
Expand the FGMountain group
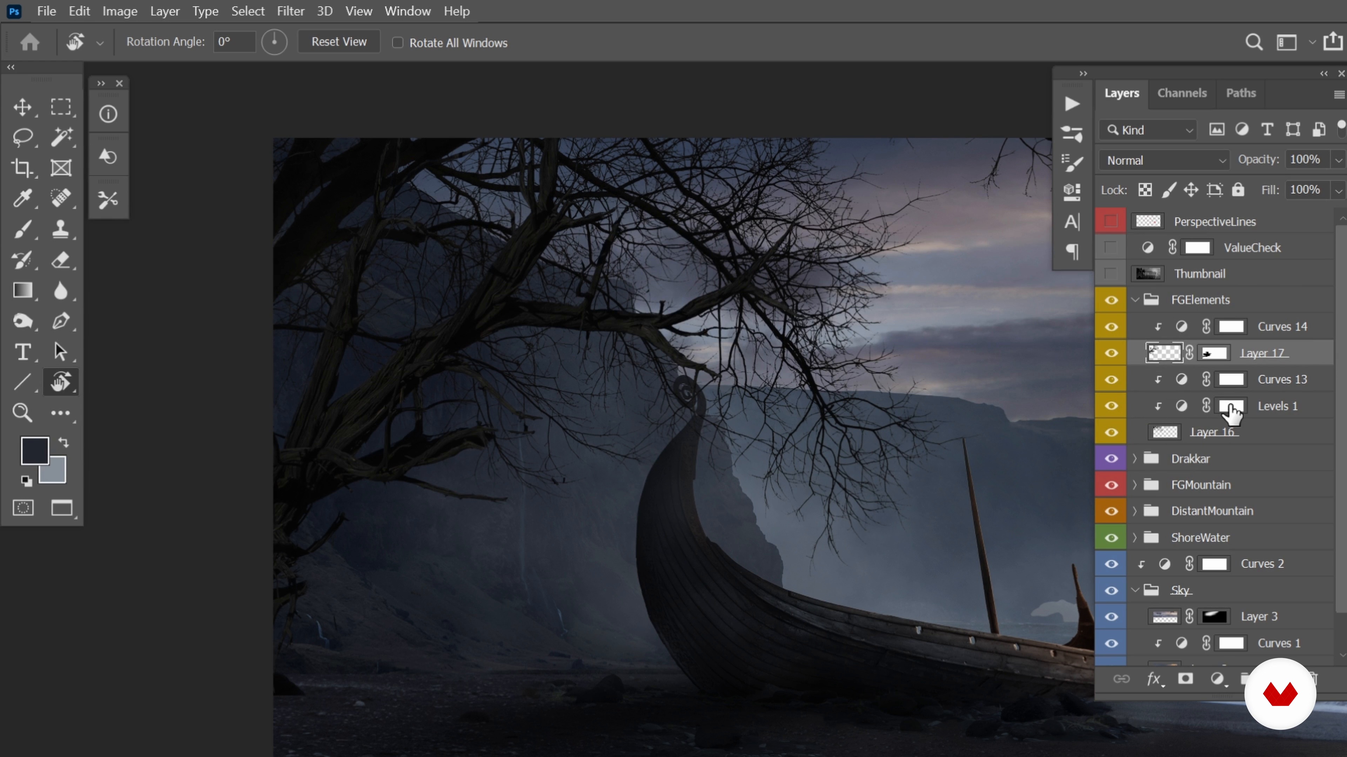point(1135,485)
